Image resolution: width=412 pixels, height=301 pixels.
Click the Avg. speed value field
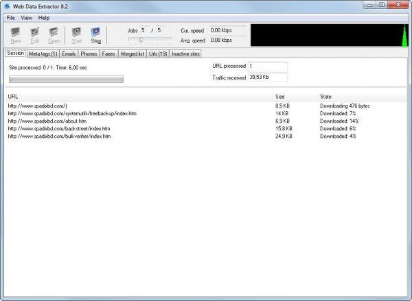tap(228, 40)
